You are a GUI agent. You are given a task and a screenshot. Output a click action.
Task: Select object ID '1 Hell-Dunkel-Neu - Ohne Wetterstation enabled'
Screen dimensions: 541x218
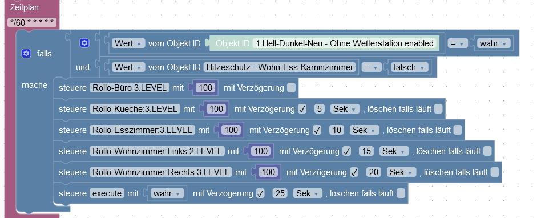[x=344, y=43]
